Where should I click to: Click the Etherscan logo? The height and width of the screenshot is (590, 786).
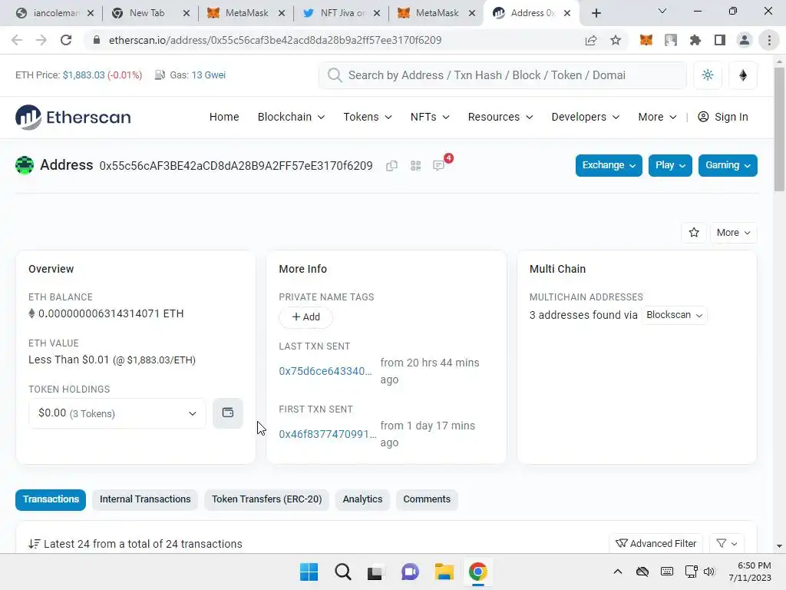point(73,117)
